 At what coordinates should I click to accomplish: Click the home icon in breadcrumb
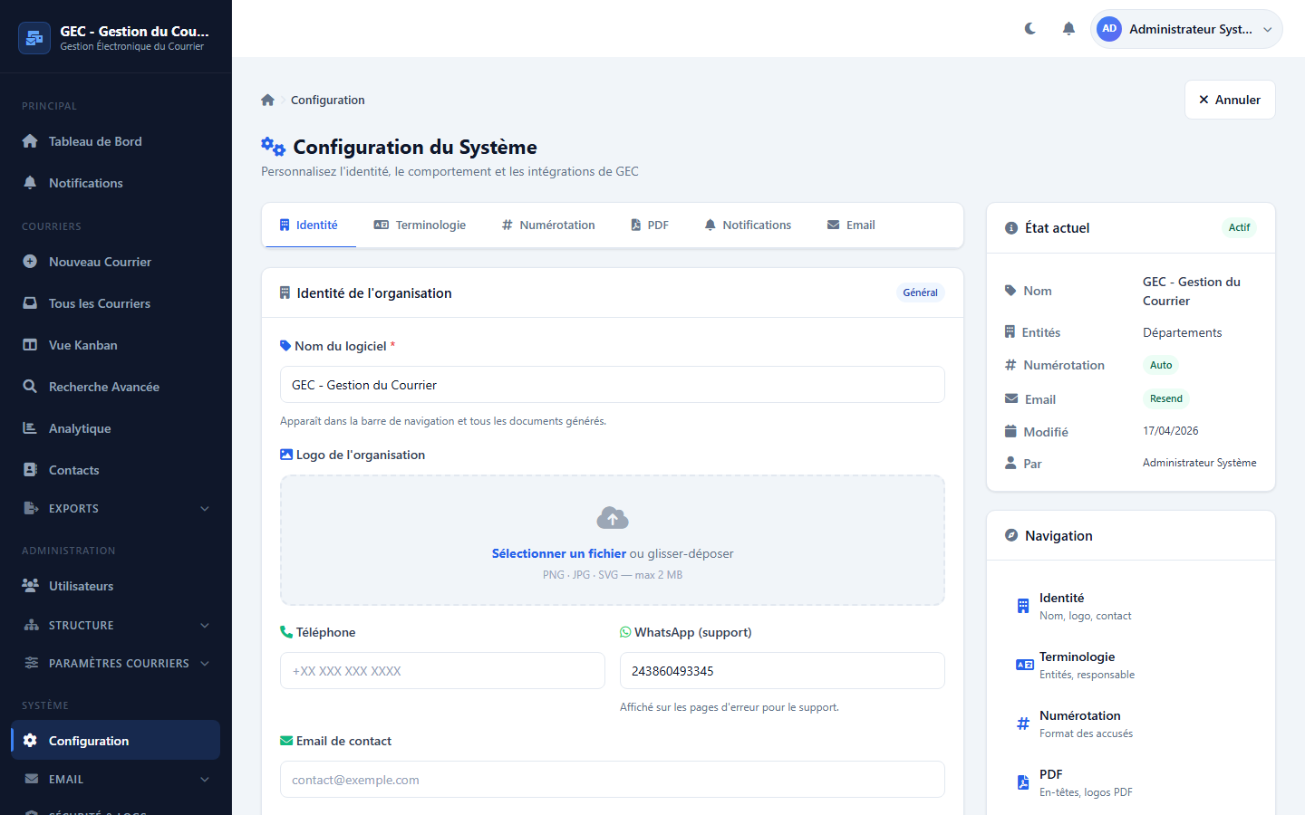pos(267,101)
